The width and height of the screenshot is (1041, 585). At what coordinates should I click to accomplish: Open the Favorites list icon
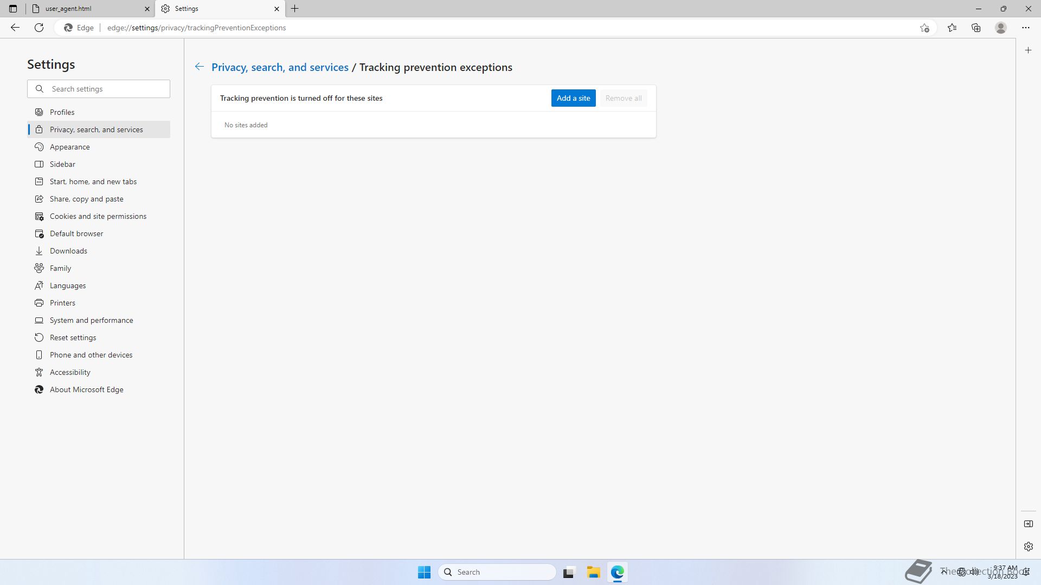point(952,28)
